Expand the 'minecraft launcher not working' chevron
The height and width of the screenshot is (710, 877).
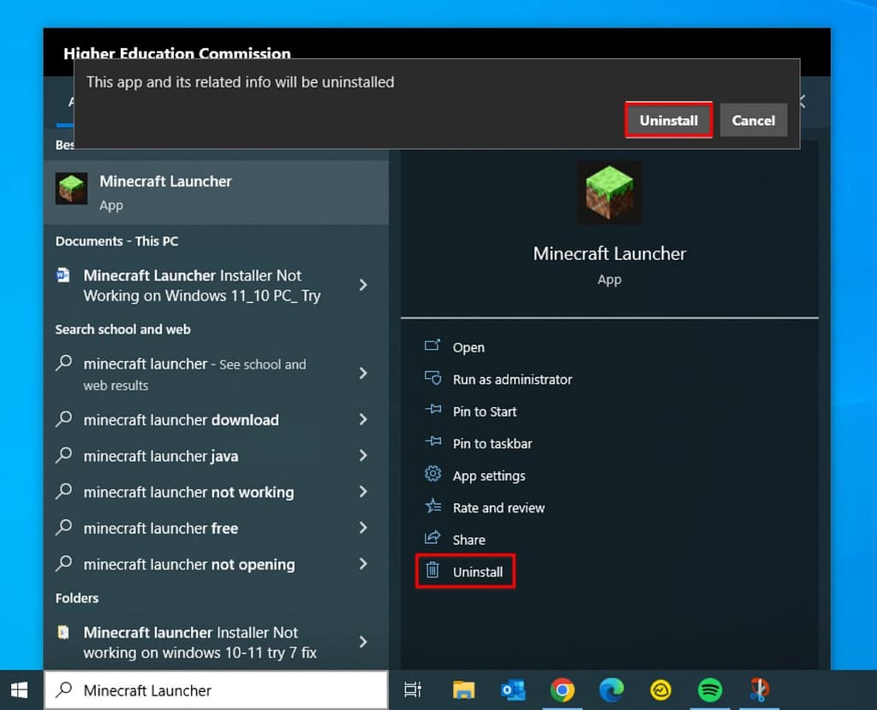click(363, 492)
